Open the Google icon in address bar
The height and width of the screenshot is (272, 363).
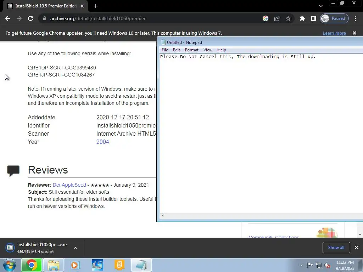coord(266,18)
